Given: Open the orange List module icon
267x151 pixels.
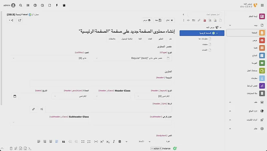Looking at the screenshot, I should tap(262, 48).
